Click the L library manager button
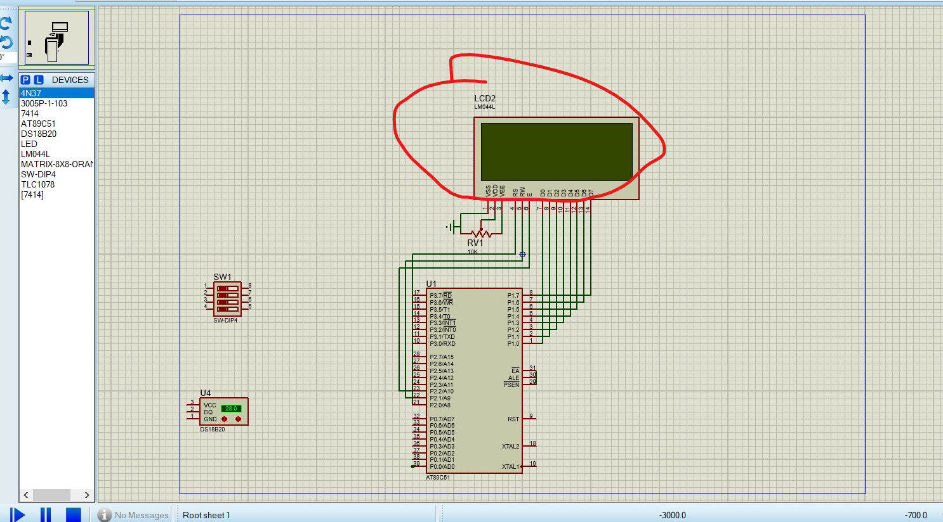The width and height of the screenshot is (943, 522). (39, 80)
